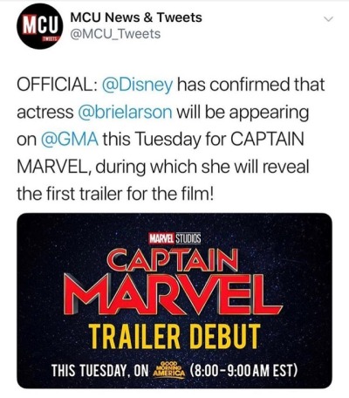Click the yellow TRAILER DEBUT text

(x=174, y=336)
